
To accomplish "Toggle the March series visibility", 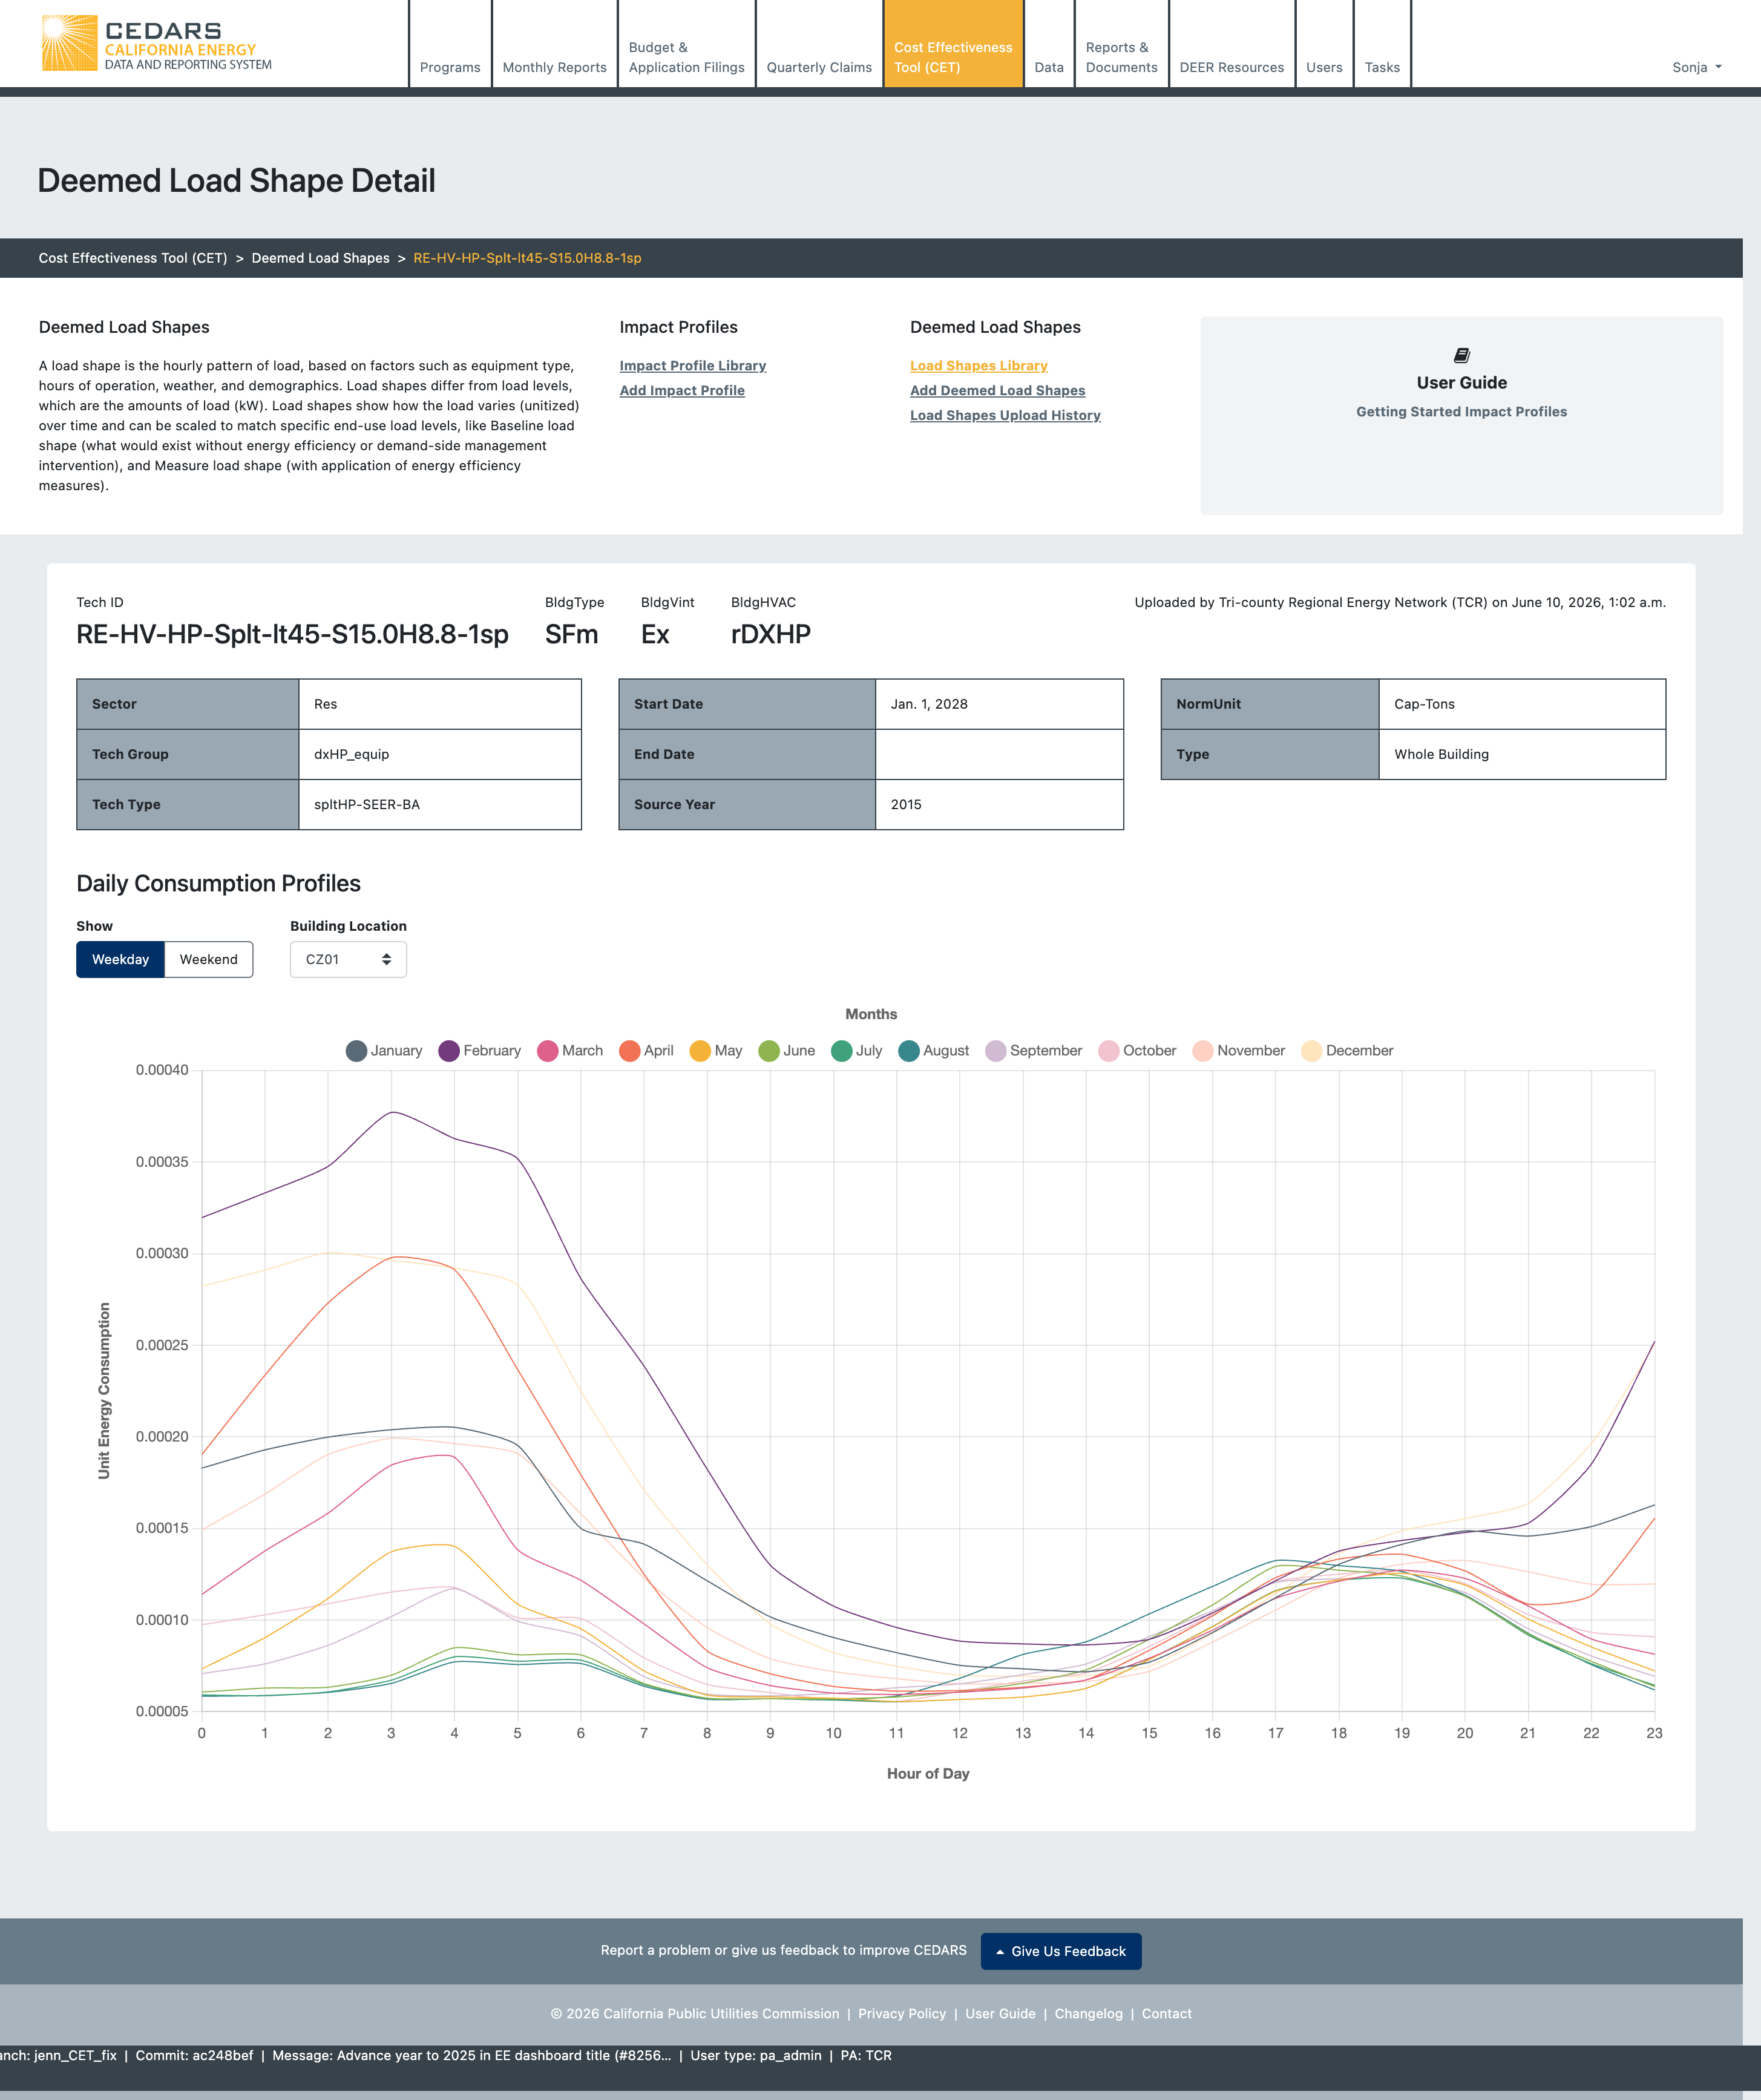I will pyautogui.click(x=547, y=1051).
